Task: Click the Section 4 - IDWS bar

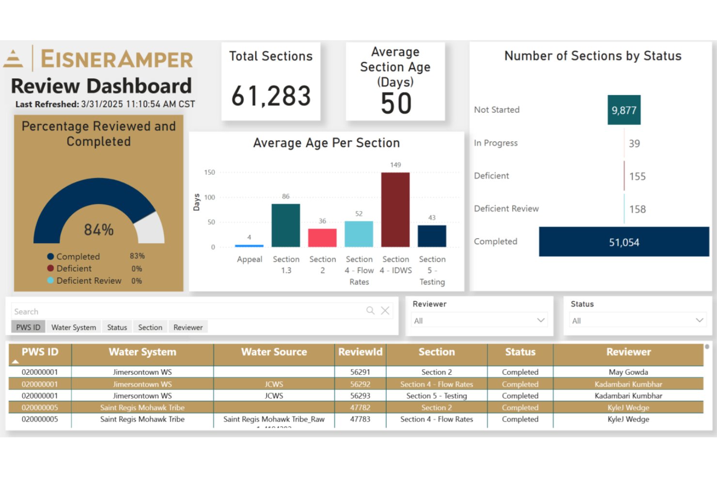Action: (395, 210)
